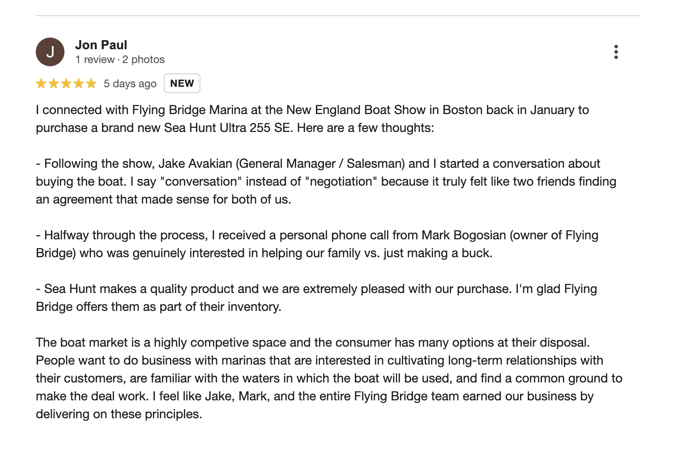Image resolution: width=673 pixels, height=450 pixels.
Task: Click the second gold rating star
Action: [x=54, y=84]
